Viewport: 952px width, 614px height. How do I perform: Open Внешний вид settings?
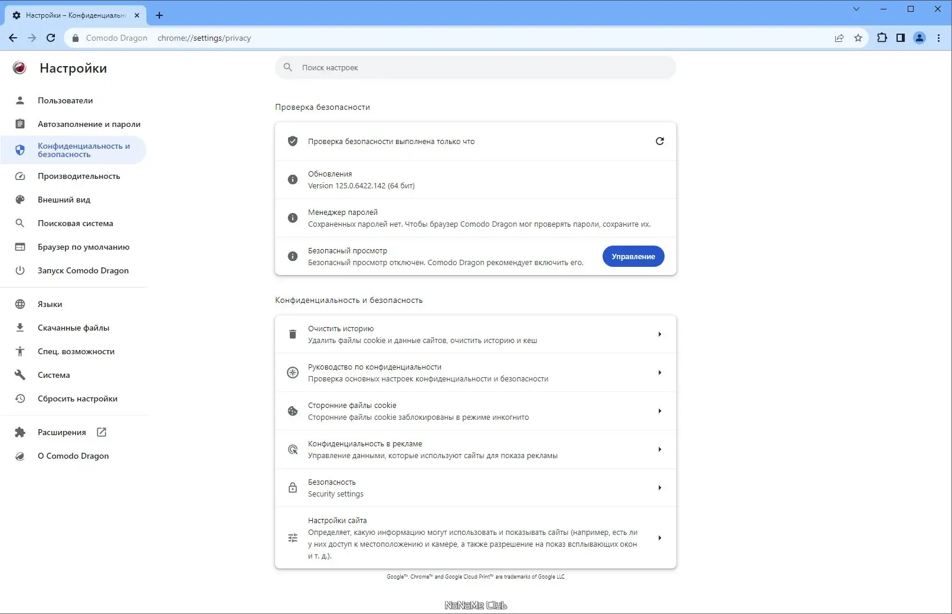(x=73, y=200)
